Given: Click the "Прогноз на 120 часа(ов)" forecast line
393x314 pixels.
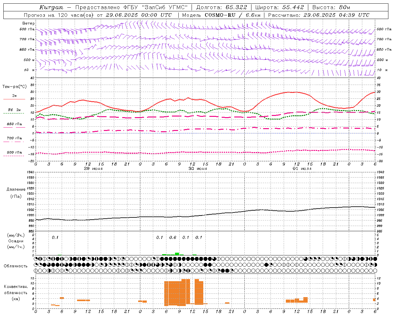Looking at the screenshot, I should pyautogui.click(x=98, y=15).
